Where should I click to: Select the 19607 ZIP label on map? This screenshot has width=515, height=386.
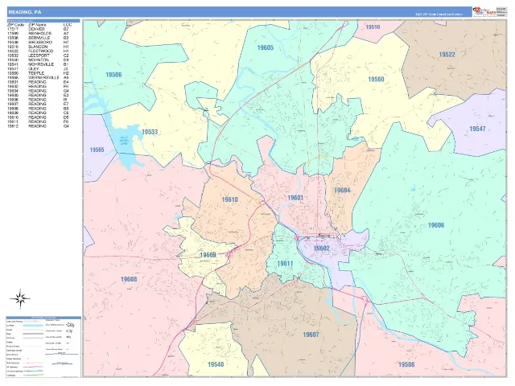click(x=311, y=335)
